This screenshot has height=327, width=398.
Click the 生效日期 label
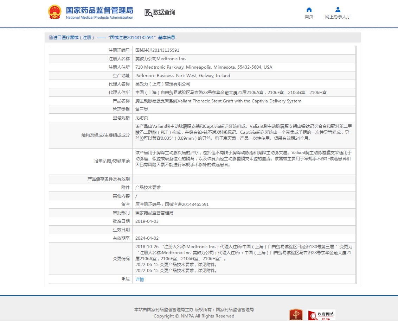(121, 230)
